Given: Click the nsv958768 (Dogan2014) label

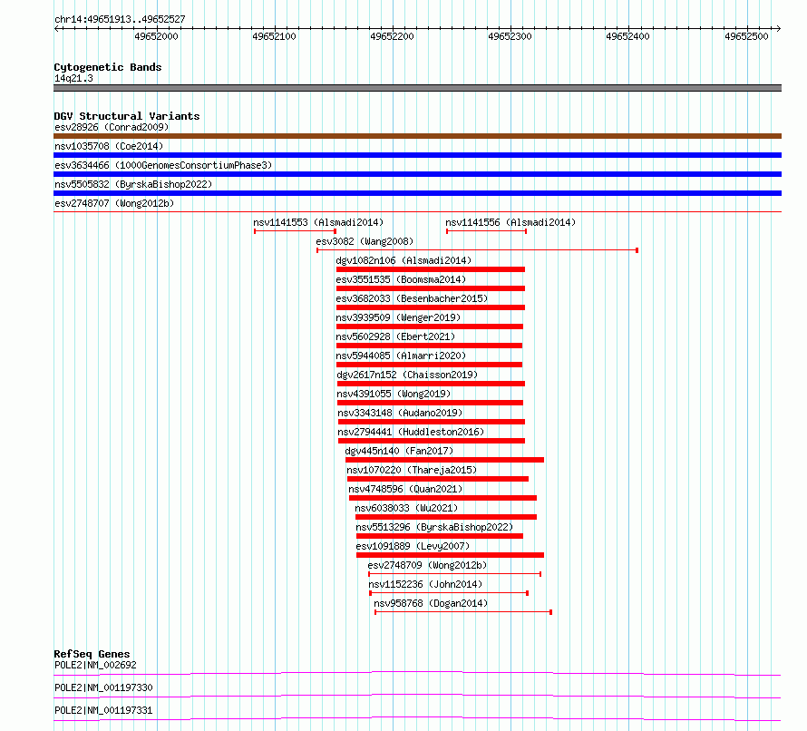Looking at the screenshot, I should [431, 603].
